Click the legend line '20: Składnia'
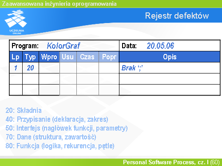The width and height of the screenshot is (222, 166). pos(24,111)
